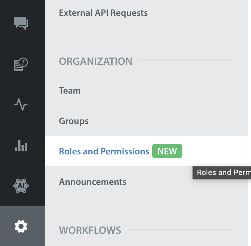Click the white highlighted row right of NEW
Viewport: 251px width, 246px height.
point(215,151)
